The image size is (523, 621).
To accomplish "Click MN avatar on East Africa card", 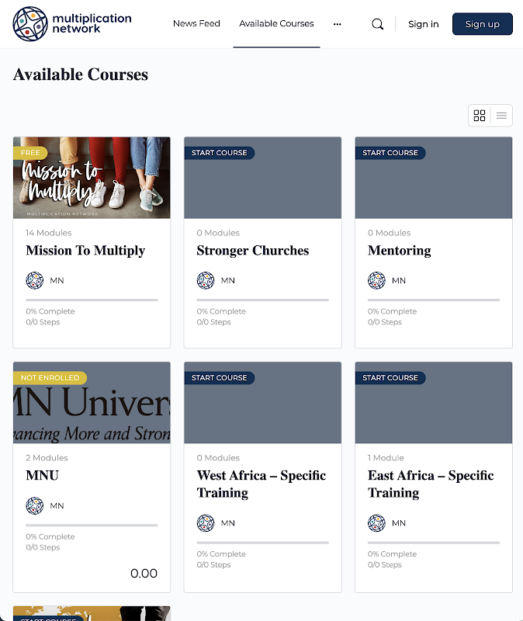I will click(376, 522).
